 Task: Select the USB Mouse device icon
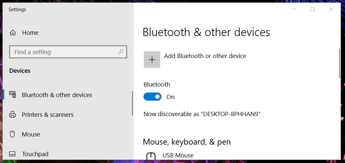click(x=151, y=156)
